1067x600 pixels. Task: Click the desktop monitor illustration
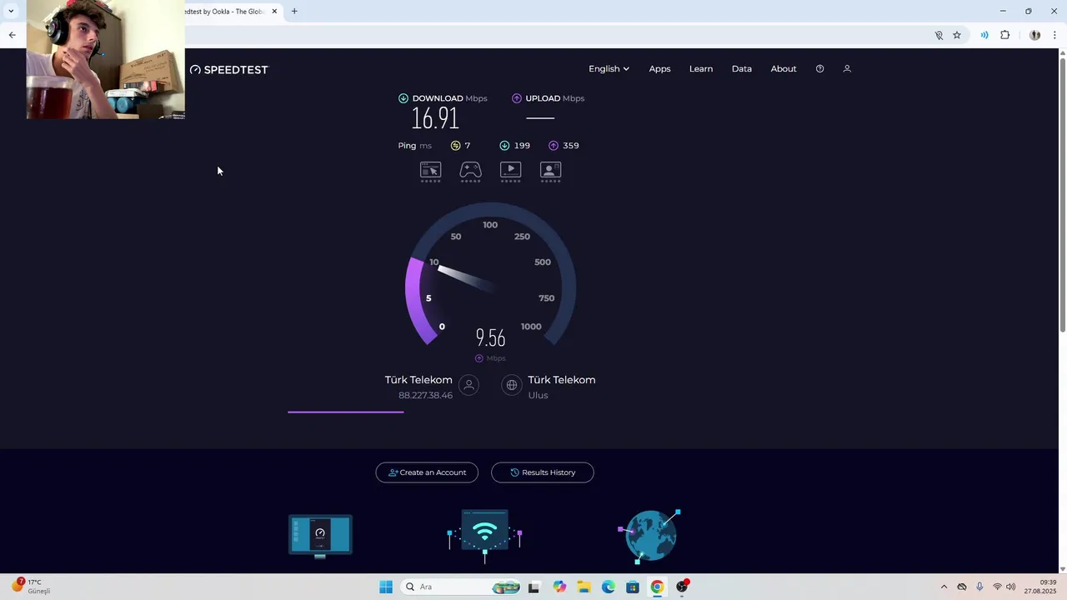point(321,536)
